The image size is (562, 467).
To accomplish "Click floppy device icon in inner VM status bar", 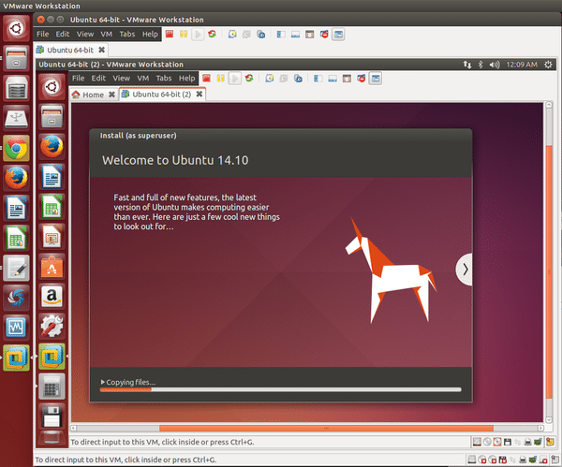I will click(508, 442).
